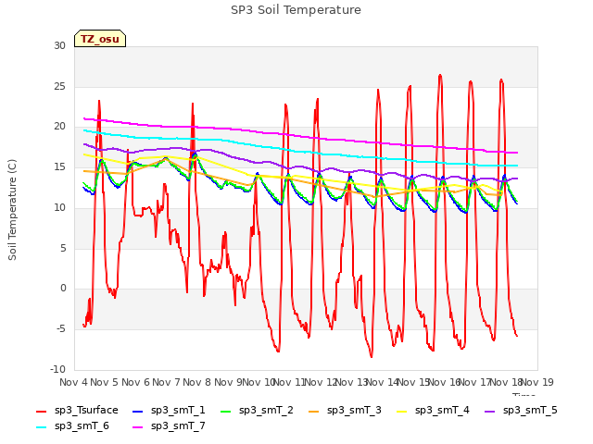Click the blue sp3_smT_1 legend swatch
The image size is (593, 444).
138,411
